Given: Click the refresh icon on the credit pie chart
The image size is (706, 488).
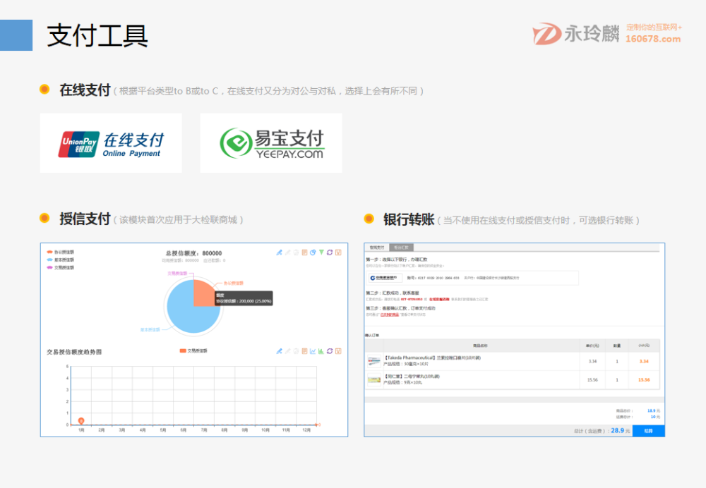Looking at the screenshot, I should pyautogui.click(x=330, y=252).
